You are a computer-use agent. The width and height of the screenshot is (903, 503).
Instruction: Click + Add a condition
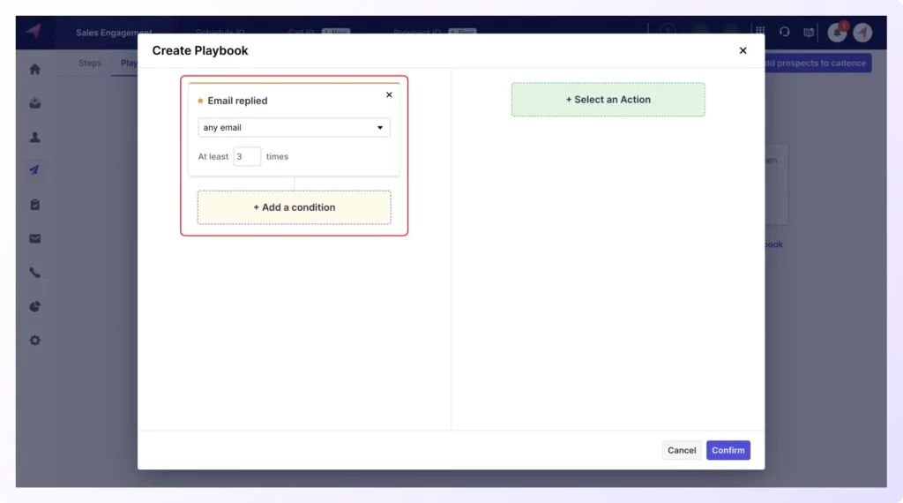(x=295, y=207)
